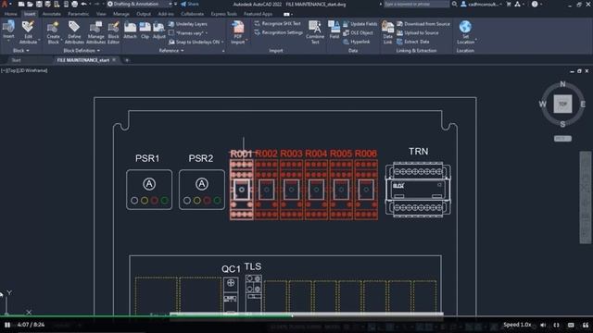The height and width of the screenshot is (333, 593).
Task: Open the Frames vary dropdown arrow
Action: coord(206,33)
